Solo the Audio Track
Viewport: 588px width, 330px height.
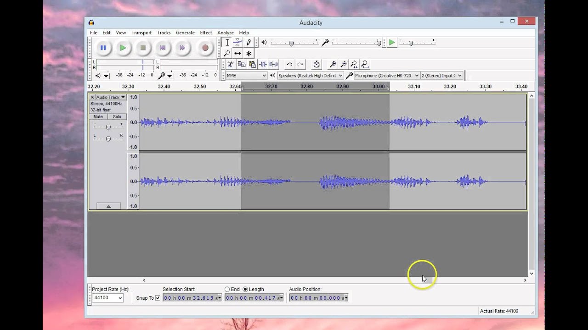117,116
